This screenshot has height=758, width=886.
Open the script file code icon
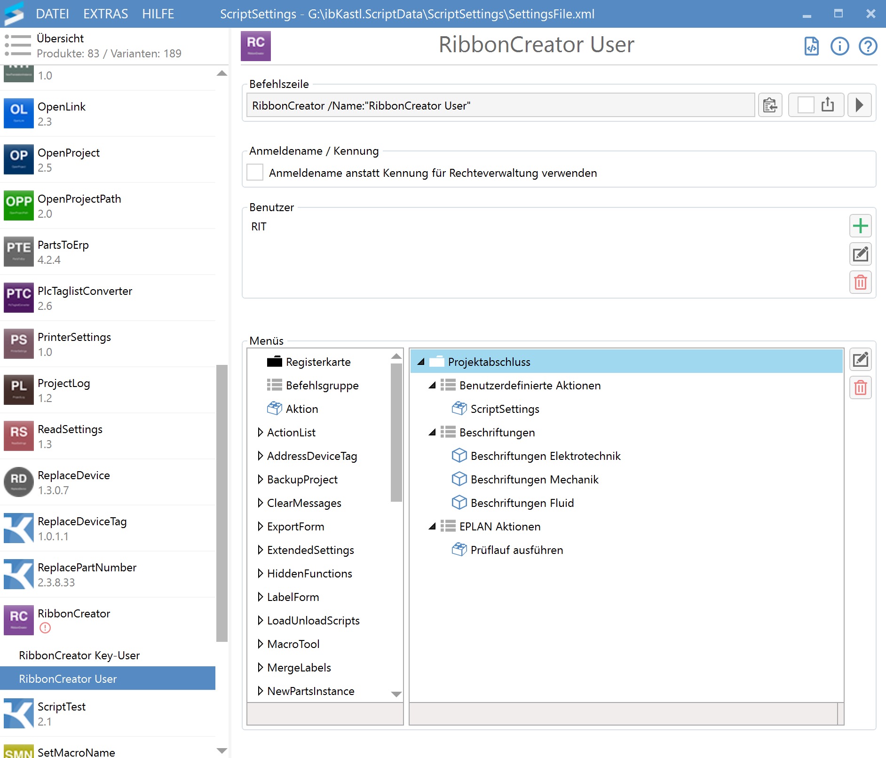click(812, 46)
